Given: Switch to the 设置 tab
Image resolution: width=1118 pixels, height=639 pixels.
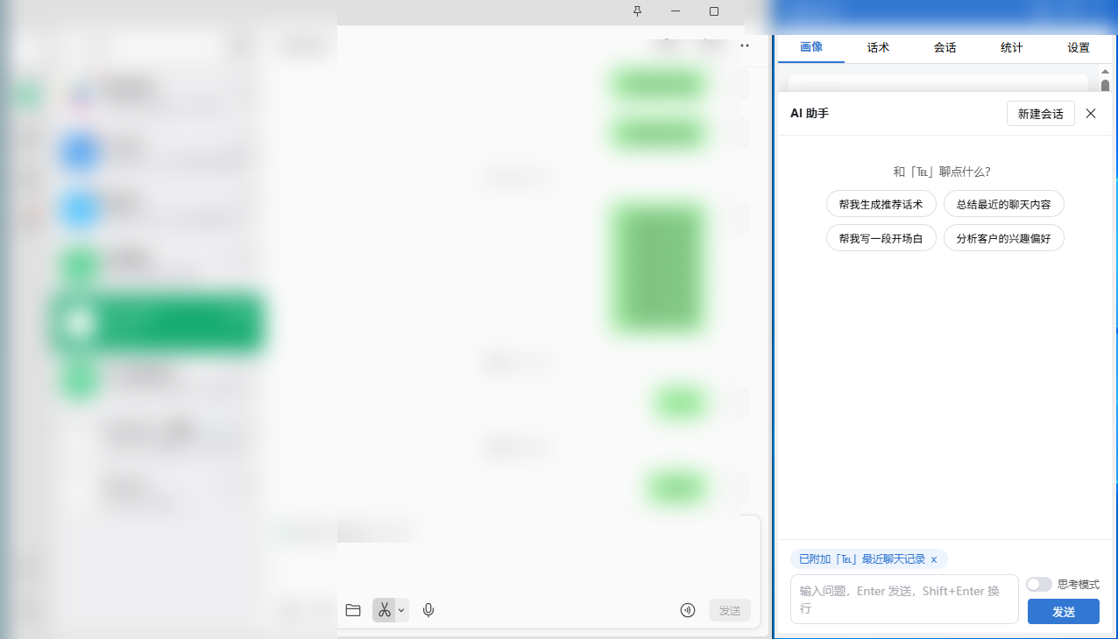Looking at the screenshot, I should point(1079,47).
